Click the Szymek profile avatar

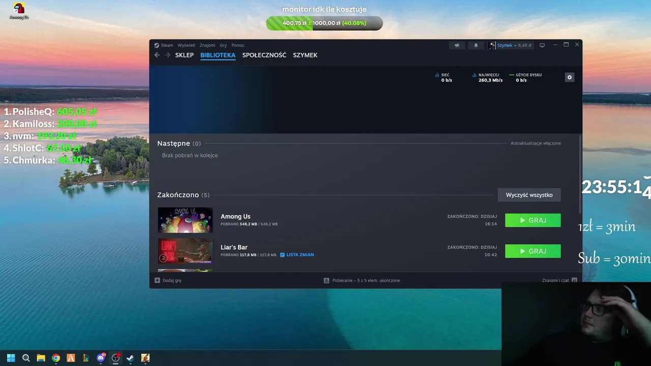[x=492, y=45]
